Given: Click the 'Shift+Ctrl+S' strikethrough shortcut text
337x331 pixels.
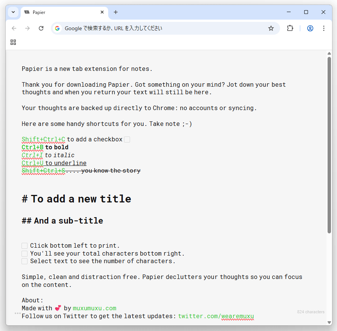Looking at the screenshot, I should click(x=43, y=171).
